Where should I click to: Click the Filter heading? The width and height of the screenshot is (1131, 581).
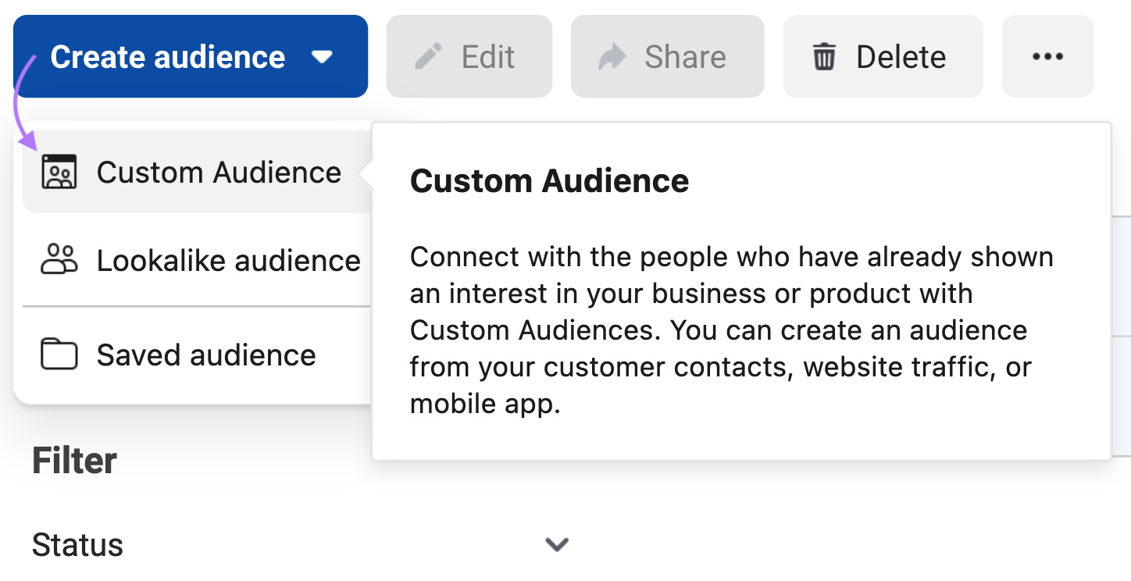[x=74, y=461]
